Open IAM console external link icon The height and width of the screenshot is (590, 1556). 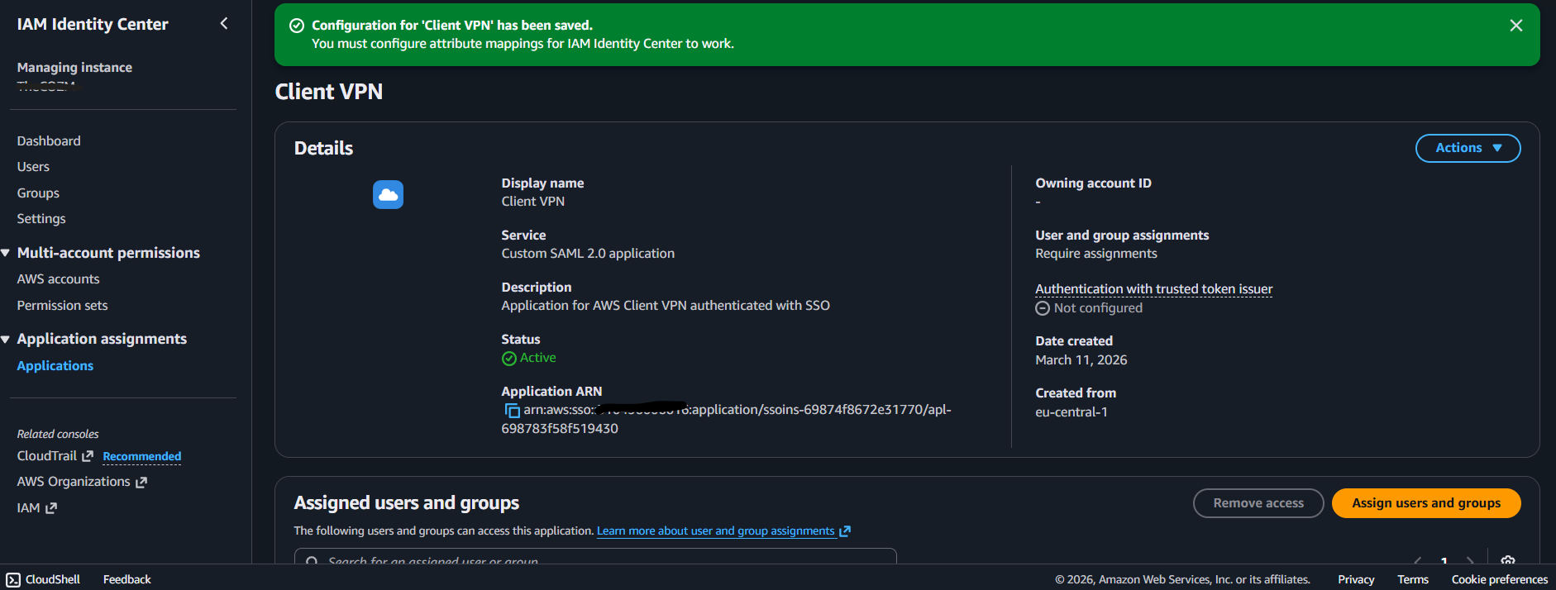point(51,508)
